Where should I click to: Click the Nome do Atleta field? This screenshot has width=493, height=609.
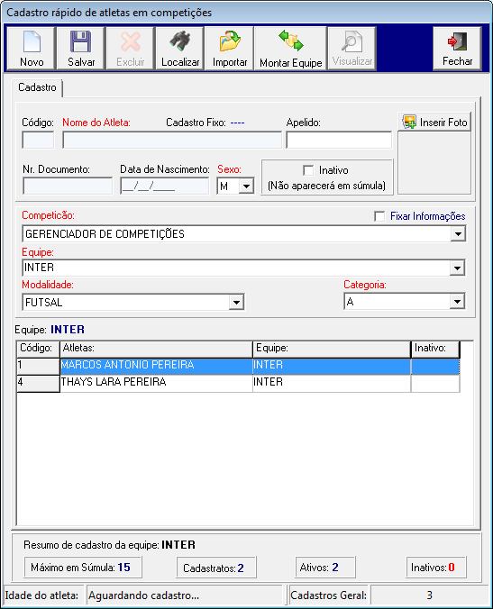tap(172, 140)
